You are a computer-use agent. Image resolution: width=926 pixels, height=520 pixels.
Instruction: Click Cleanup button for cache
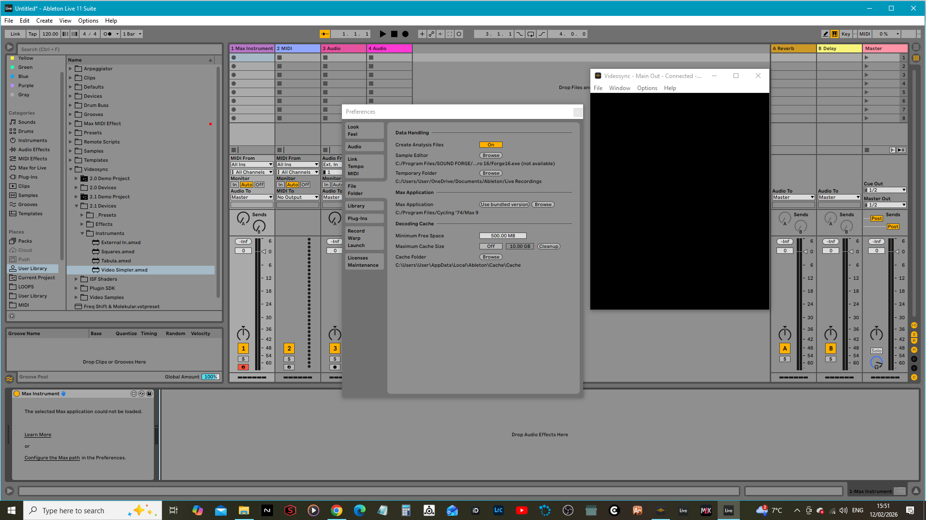pos(549,247)
